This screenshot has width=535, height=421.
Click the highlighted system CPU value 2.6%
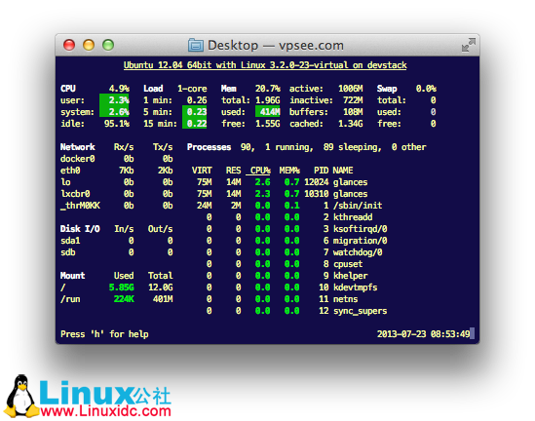pyautogui.click(x=114, y=112)
